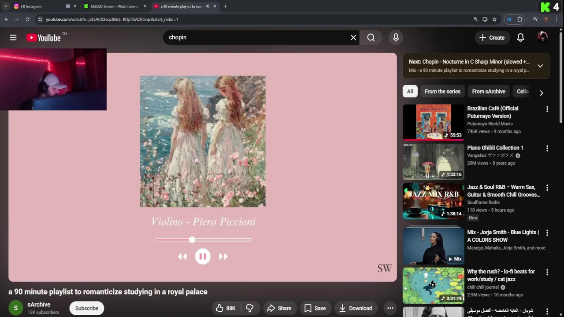This screenshot has width=564, height=317.
Task: Open Jazz & Soul R&B video title
Action: [x=504, y=191]
